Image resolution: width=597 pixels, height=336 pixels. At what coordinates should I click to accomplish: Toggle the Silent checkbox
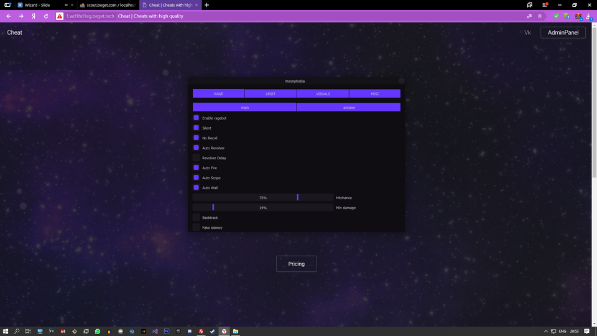[196, 128]
